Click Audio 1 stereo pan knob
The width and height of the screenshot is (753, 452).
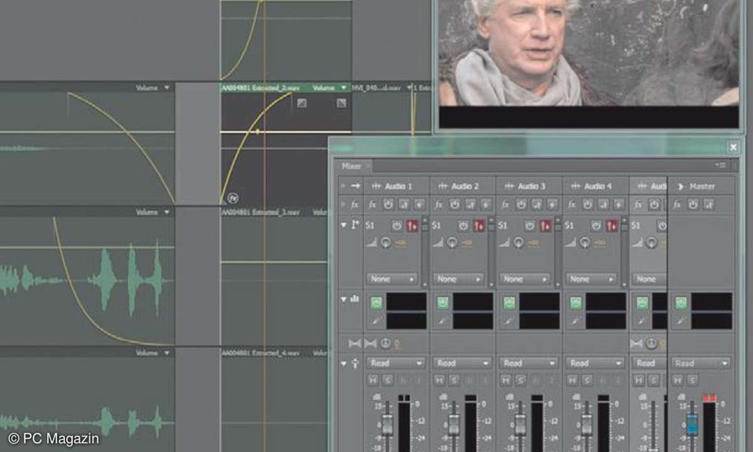tap(385, 343)
